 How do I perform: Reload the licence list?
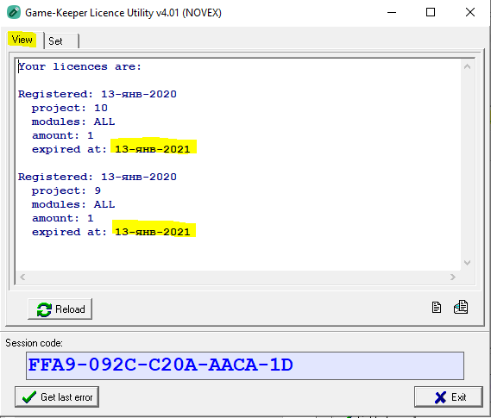(60, 309)
